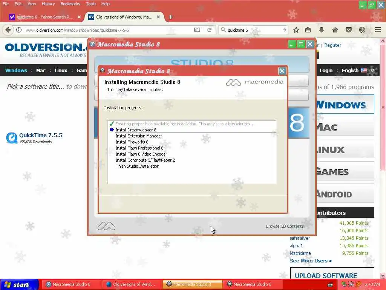Image resolution: width=386 pixels, height=290 pixels.
Task: Click the taskbar clock showing 5:43 AM
Action: [x=372, y=284]
